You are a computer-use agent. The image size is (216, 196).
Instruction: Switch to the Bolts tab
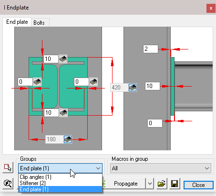pyautogui.click(x=39, y=23)
